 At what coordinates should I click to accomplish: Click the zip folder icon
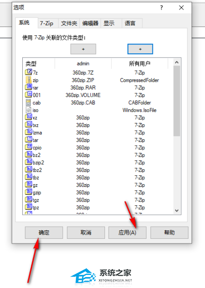coord(29,80)
